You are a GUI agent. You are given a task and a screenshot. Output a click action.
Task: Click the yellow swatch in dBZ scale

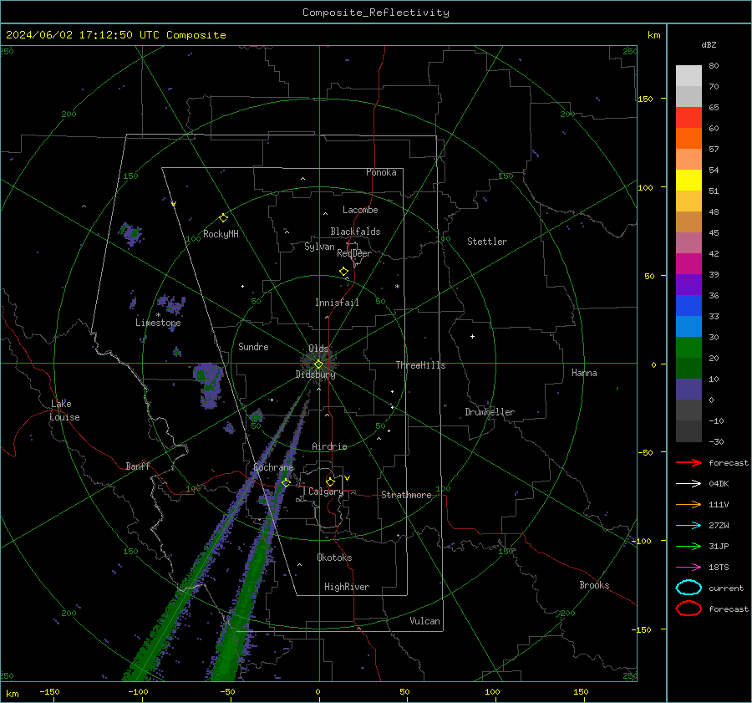click(688, 180)
